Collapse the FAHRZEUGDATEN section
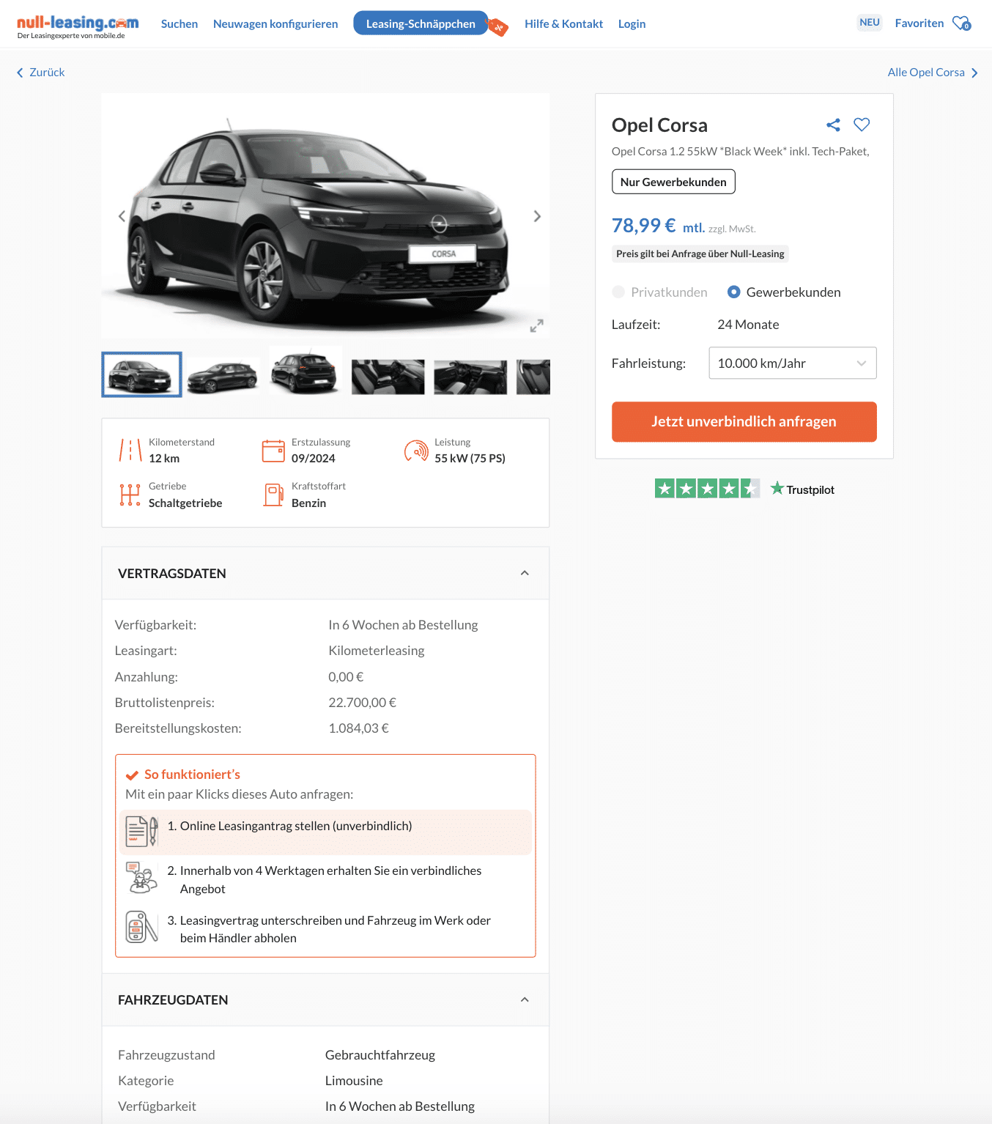The height and width of the screenshot is (1124, 992). coord(525,999)
